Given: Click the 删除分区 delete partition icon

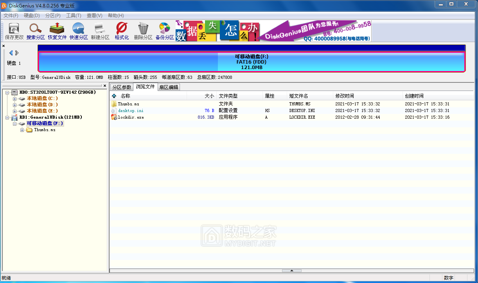Looking at the screenshot, I should [x=143, y=31].
